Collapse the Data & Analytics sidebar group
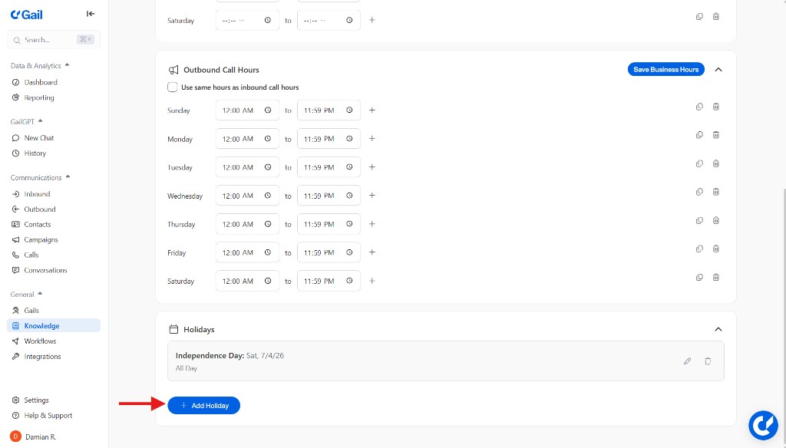786x448 pixels. pos(67,66)
